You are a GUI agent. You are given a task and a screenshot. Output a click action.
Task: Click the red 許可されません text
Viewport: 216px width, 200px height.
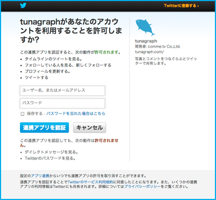coord(69,143)
